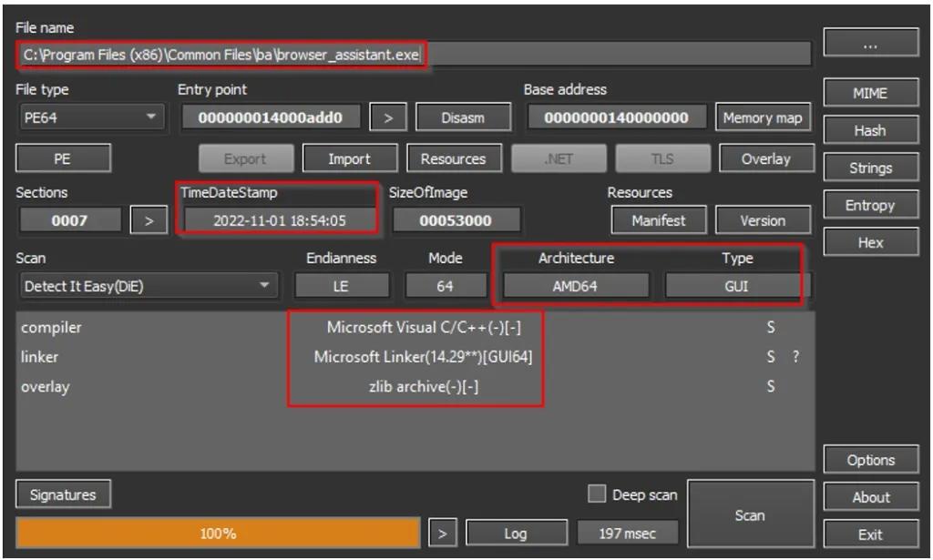Image resolution: width=933 pixels, height=560 pixels.
Task: Click the PE header button
Action: 63,158
